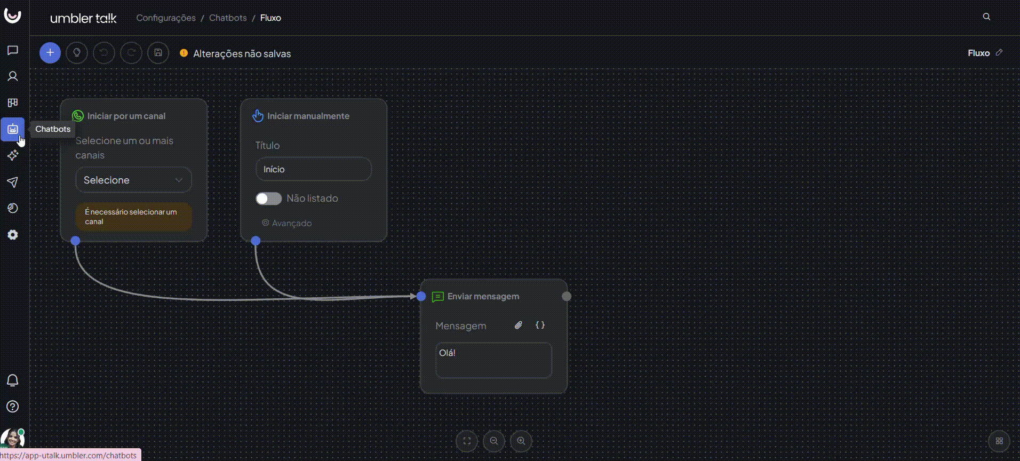Edit flow name with pencil icon

point(999,52)
